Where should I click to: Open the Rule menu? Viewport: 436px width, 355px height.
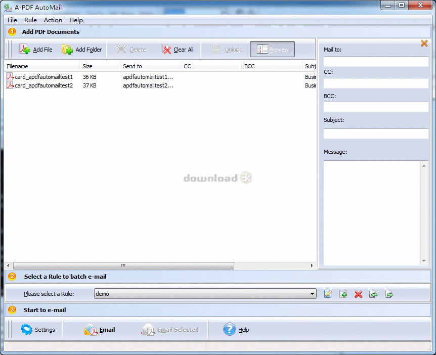click(30, 20)
